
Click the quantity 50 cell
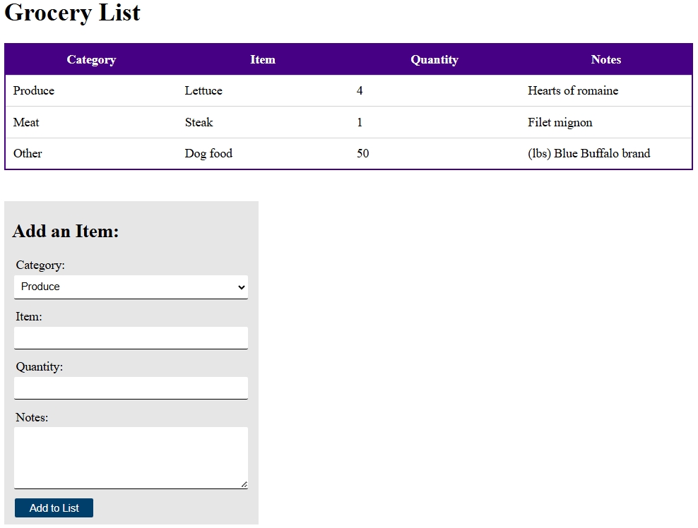tap(362, 154)
